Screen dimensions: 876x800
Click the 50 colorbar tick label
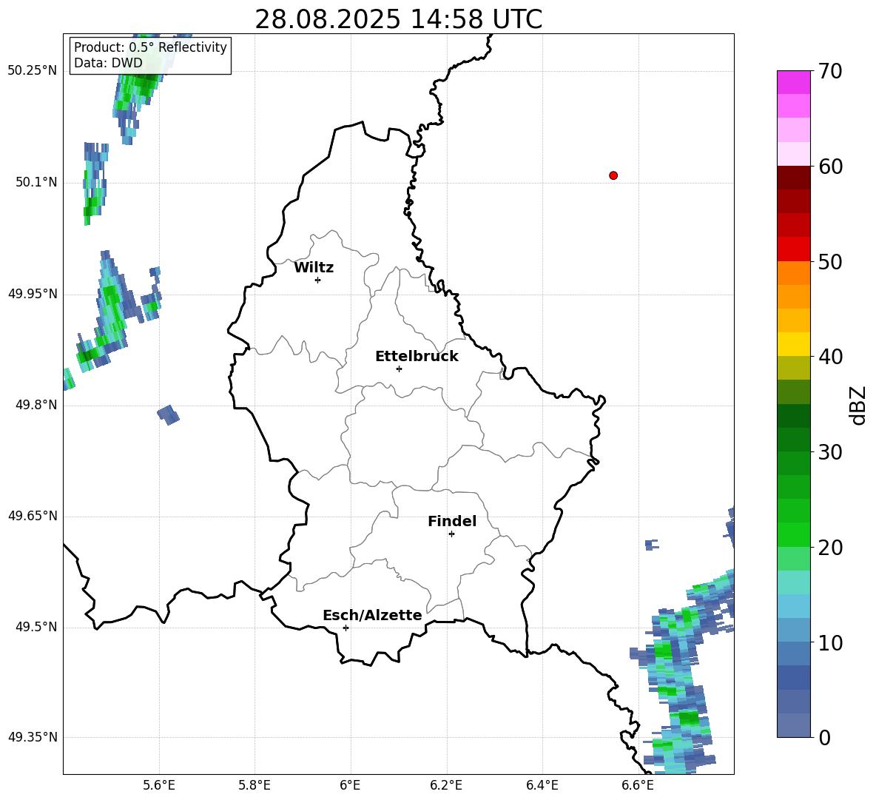point(830,262)
